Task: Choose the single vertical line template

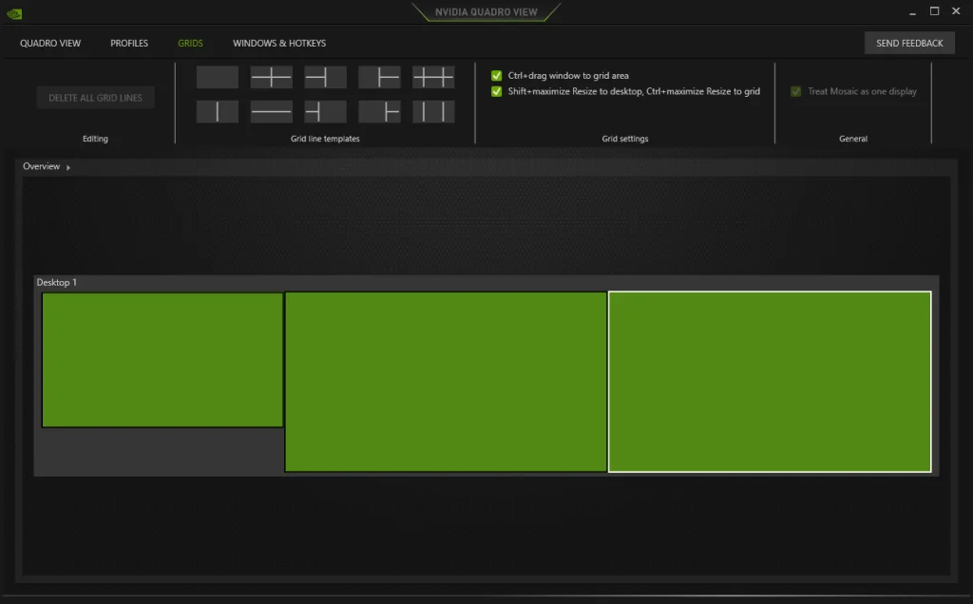Action: pos(217,112)
